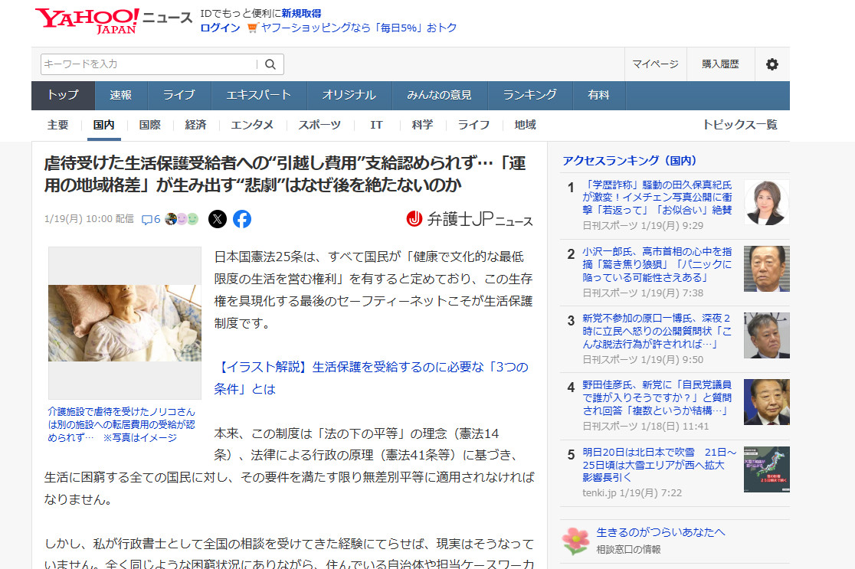Open the イラスト解説 related article link
The width and height of the screenshot is (855, 569).
coord(372,378)
